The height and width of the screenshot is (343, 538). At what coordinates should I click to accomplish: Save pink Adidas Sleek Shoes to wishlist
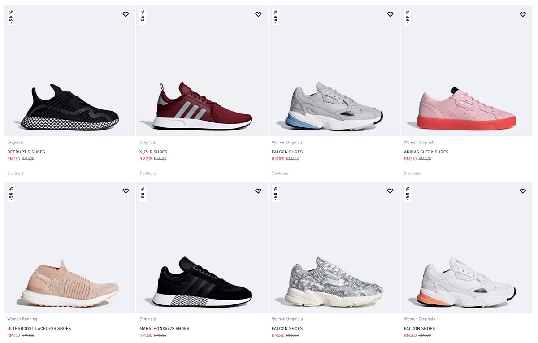point(523,14)
